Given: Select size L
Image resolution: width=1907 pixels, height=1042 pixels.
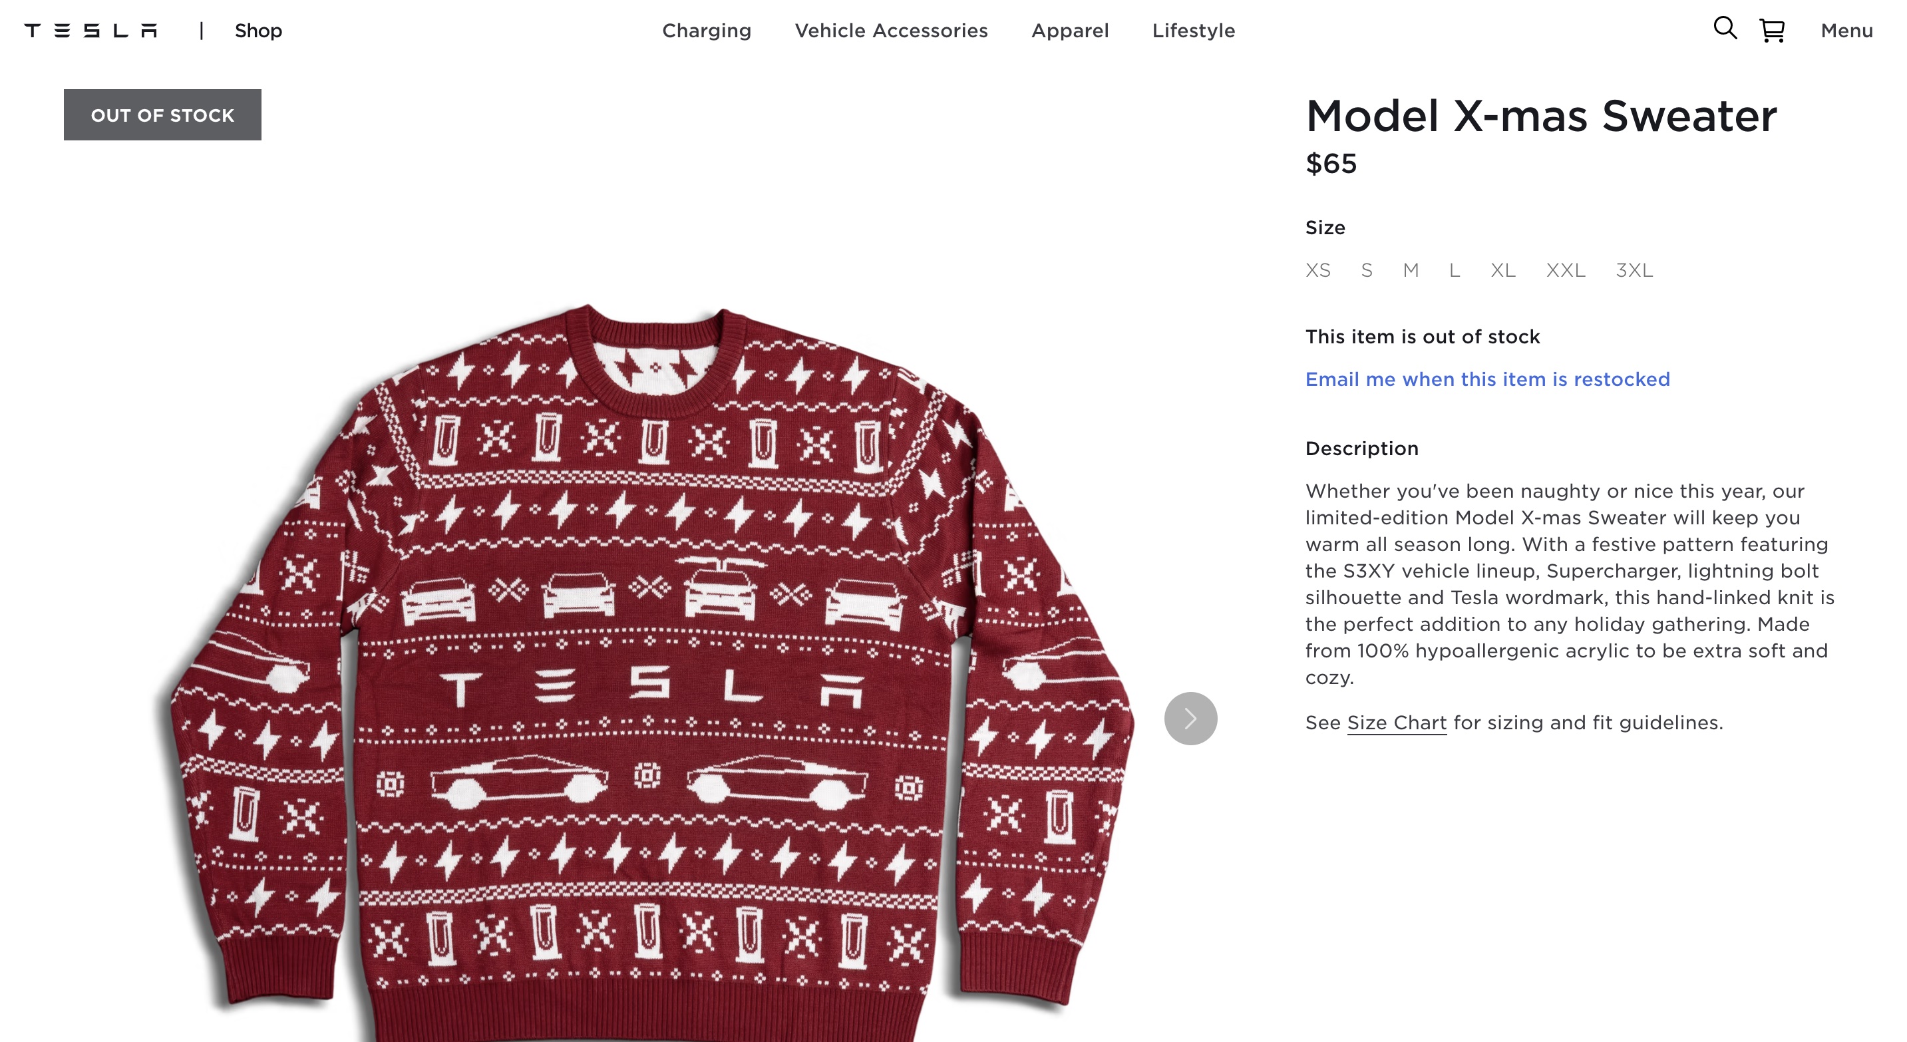Looking at the screenshot, I should pos(1455,270).
